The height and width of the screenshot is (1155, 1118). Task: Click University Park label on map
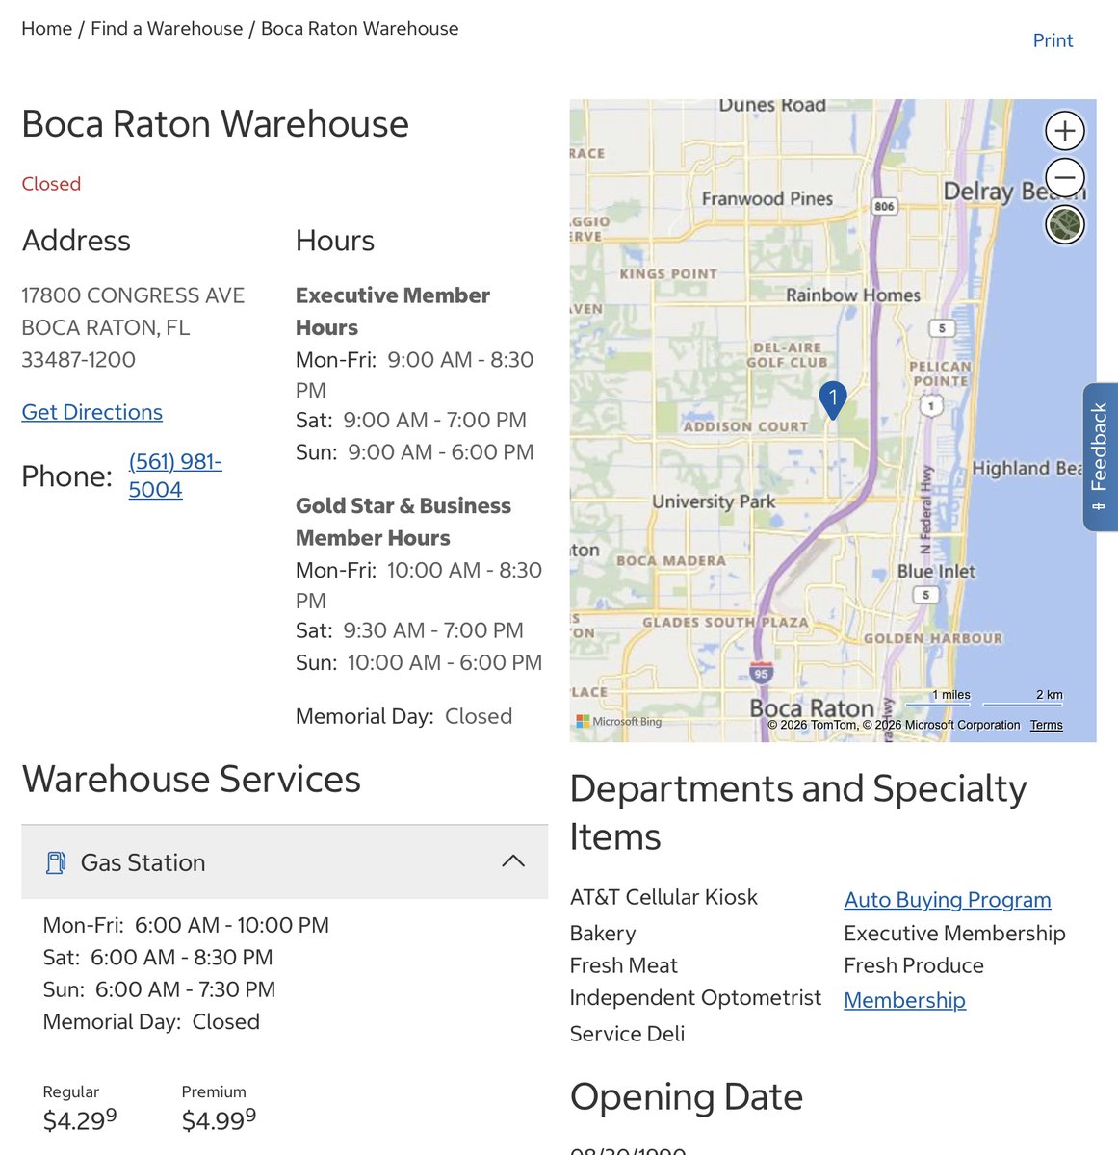[x=714, y=501]
